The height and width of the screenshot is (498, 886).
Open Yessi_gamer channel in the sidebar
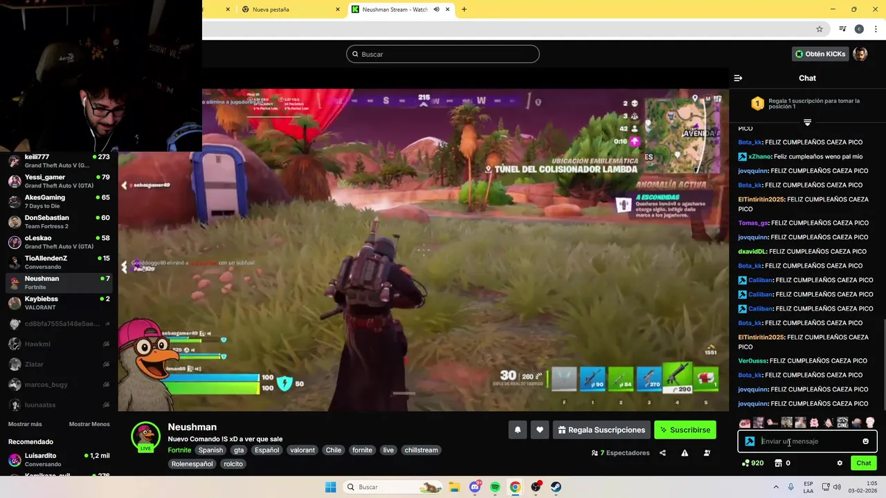pyautogui.click(x=59, y=181)
